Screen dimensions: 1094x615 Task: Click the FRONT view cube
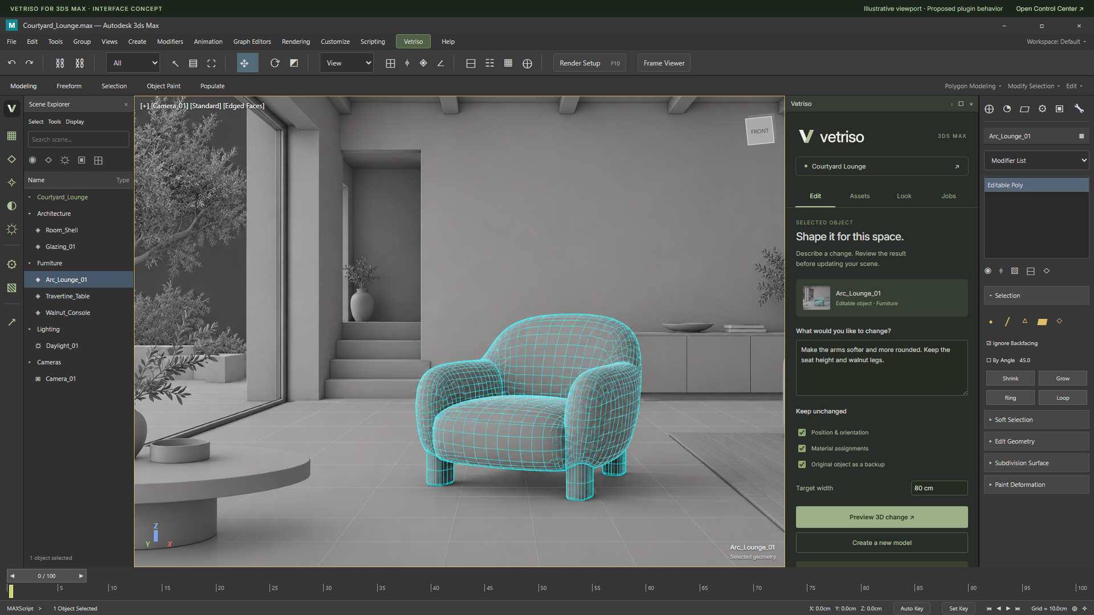pyautogui.click(x=760, y=131)
